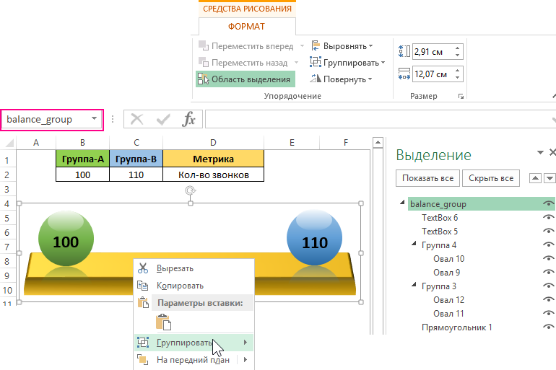The height and width of the screenshot is (370, 556).
Task: Select the cell Кол-во звонков
Action: point(214,175)
